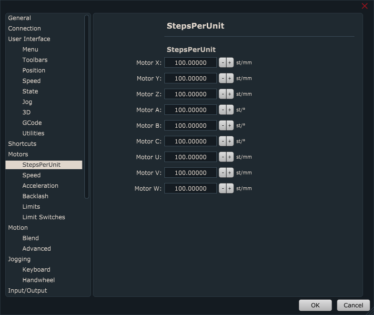
Task: Click OK to confirm settings
Action: [315, 305]
